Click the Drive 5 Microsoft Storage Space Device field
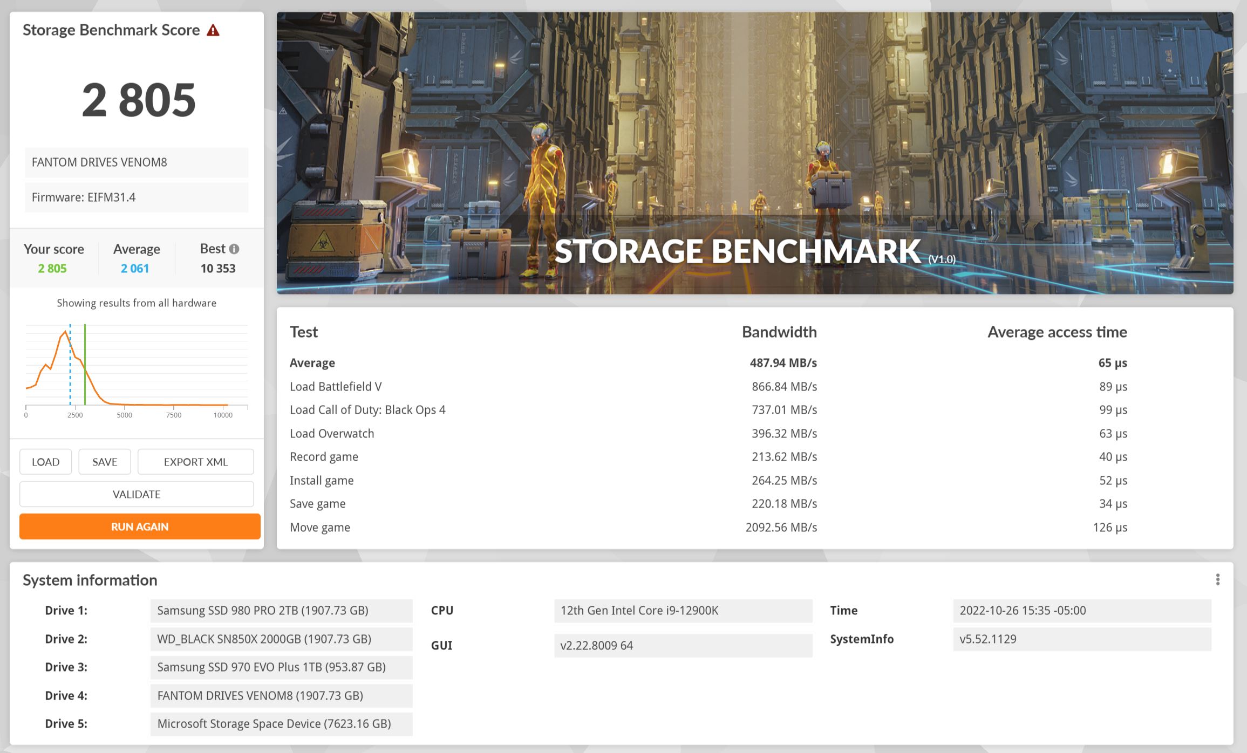Image resolution: width=1247 pixels, height=753 pixels. 281,724
